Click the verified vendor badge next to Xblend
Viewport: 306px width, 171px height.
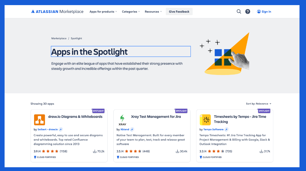(132, 129)
